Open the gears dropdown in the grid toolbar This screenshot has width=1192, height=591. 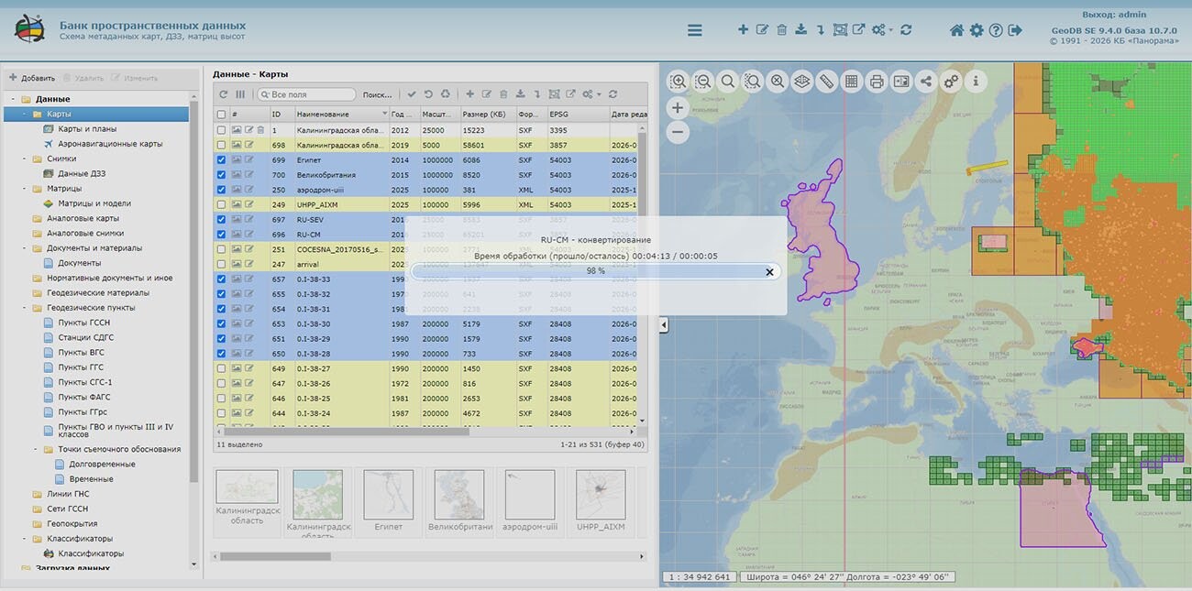(591, 94)
